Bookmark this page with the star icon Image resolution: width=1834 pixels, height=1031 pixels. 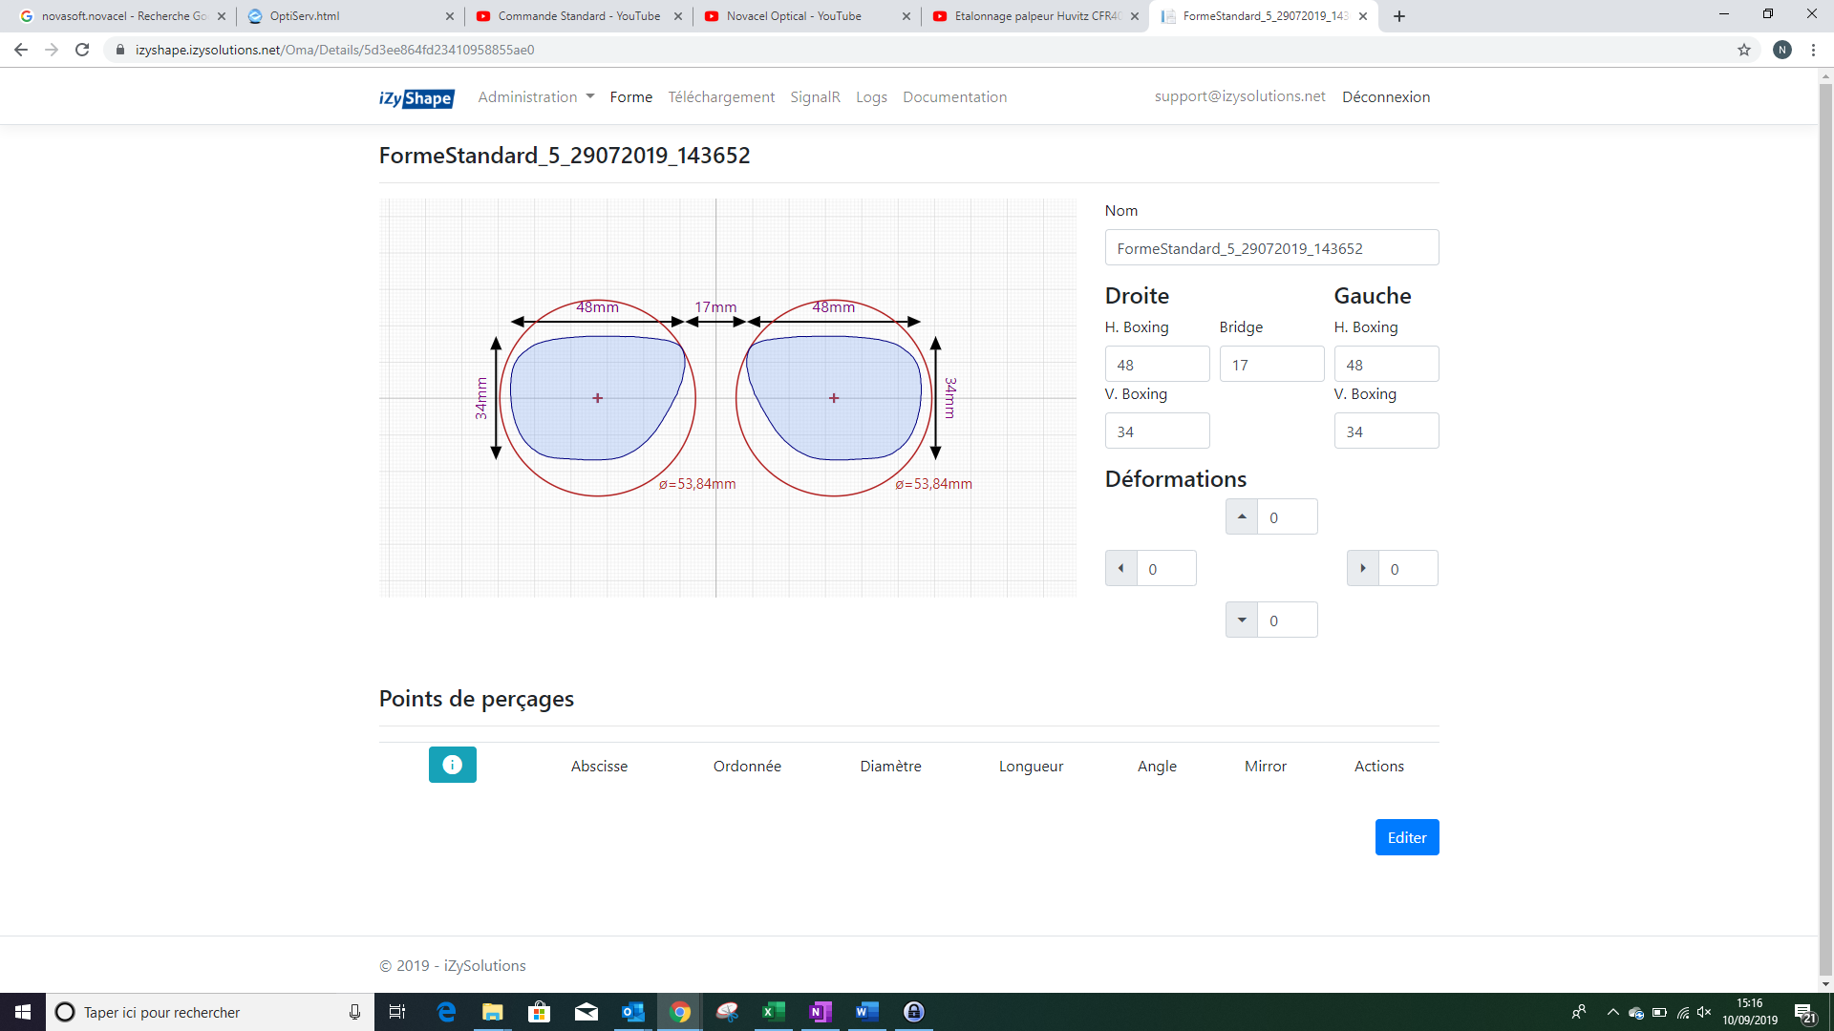click(x=1744, y=50)
